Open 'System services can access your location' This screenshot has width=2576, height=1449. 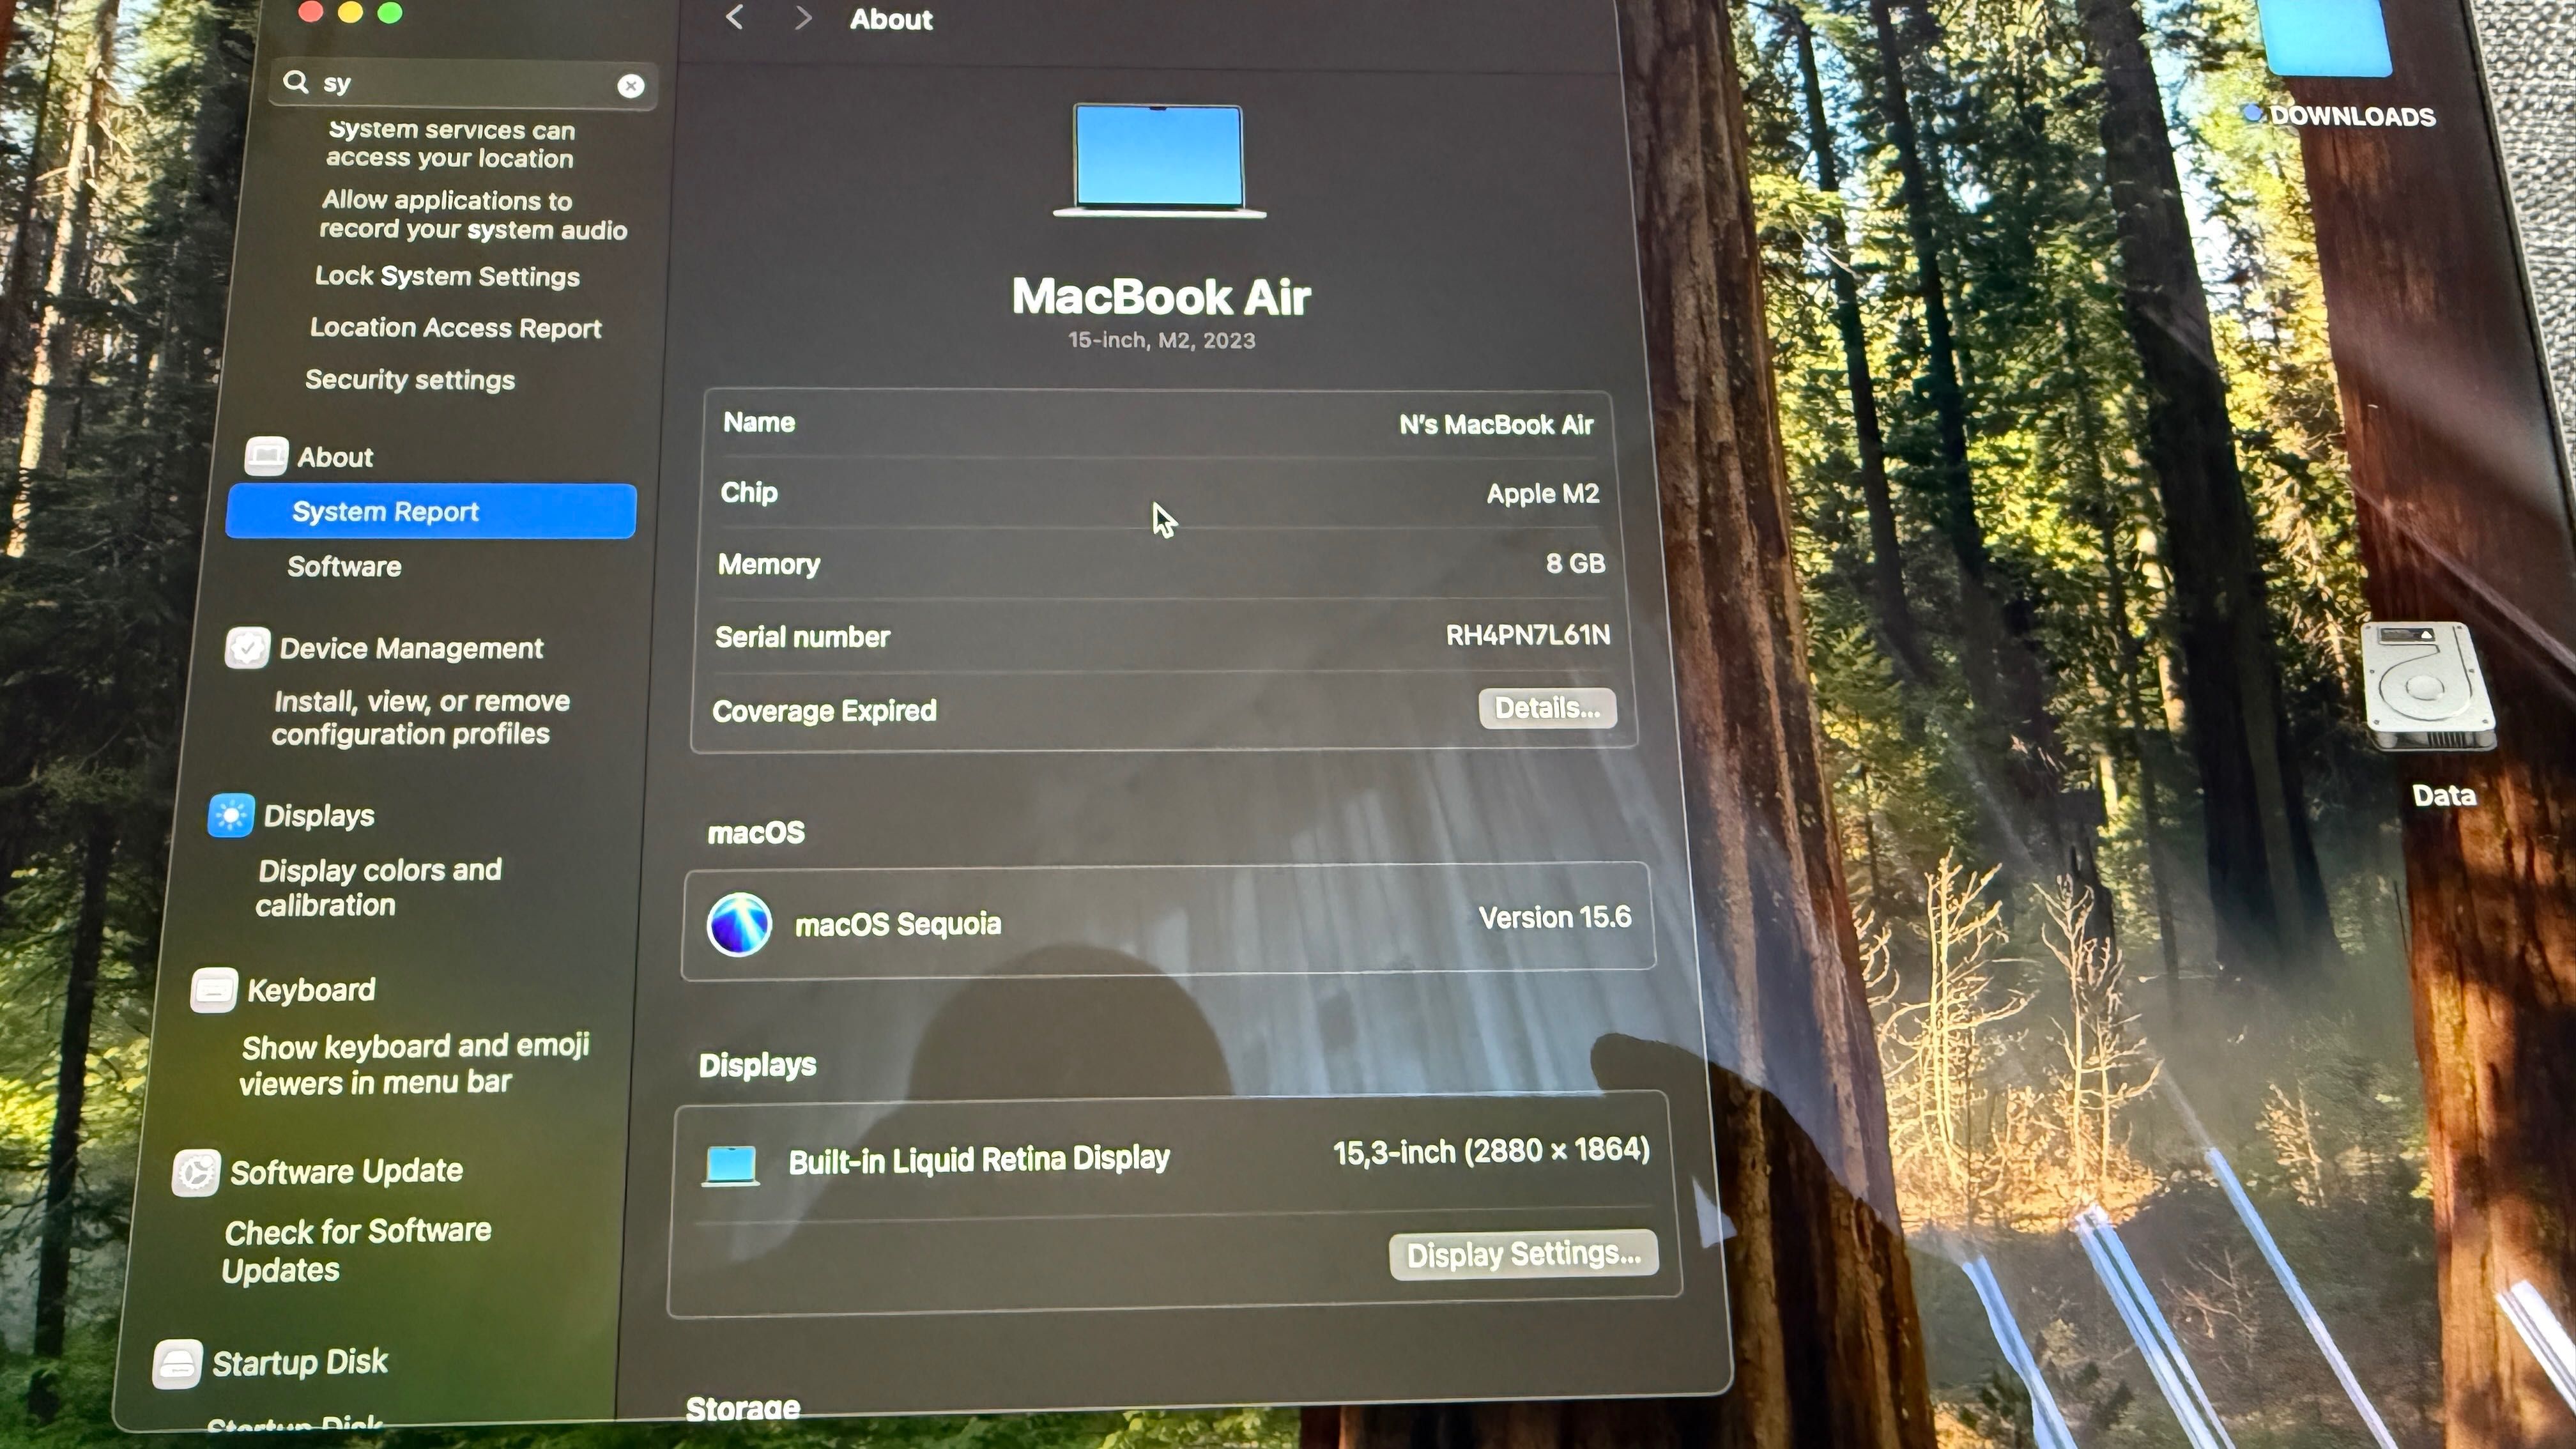(450, 144)
